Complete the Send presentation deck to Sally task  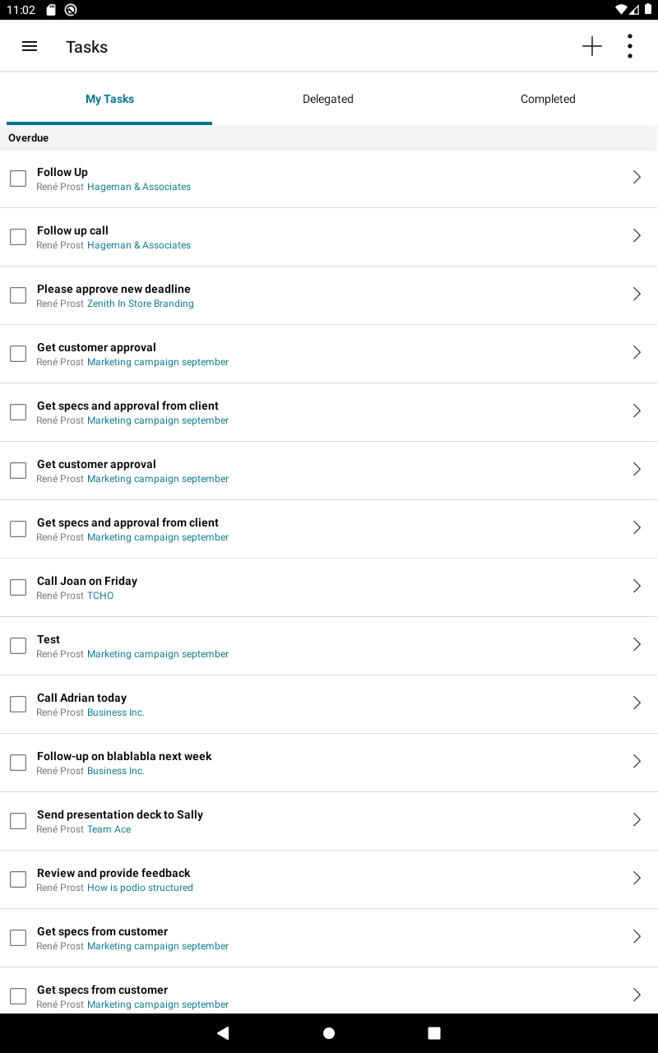18,821
